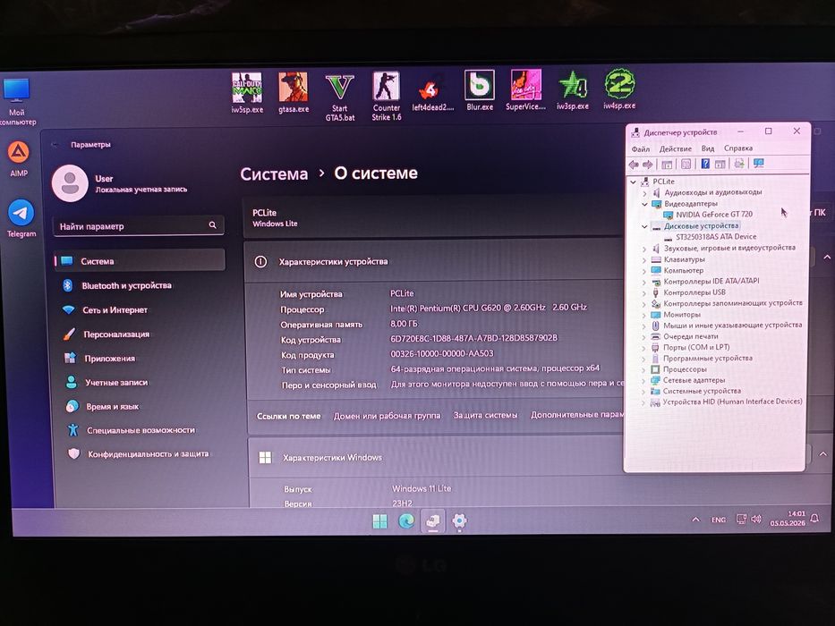
Task: Collapse the Дисковые устройства node arrow
Action: [644, 226]
